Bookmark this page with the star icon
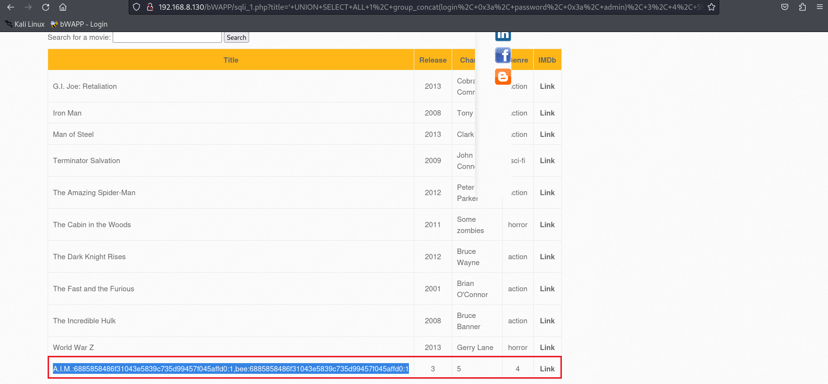 [711, 7]
